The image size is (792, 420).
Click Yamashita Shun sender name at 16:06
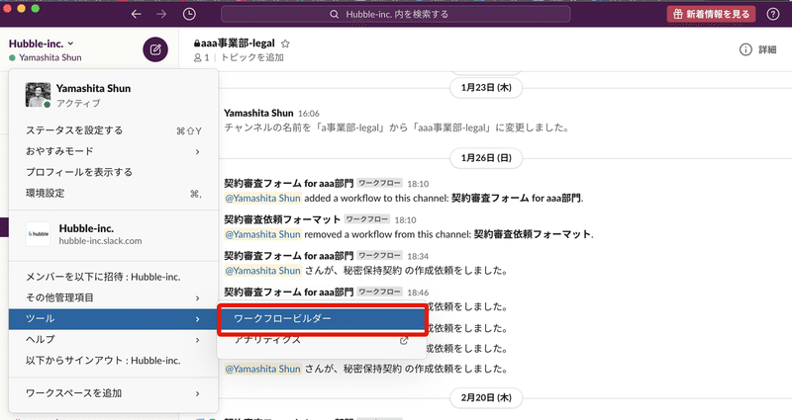(x=258, y=113)
